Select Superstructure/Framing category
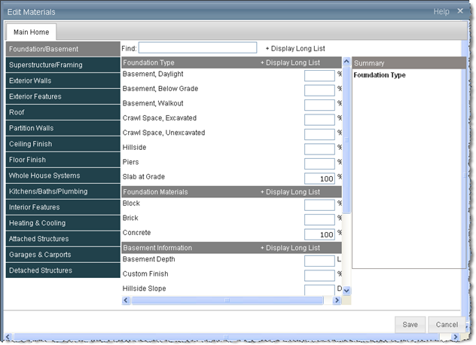The image size is (476, 345). [63, 65]
